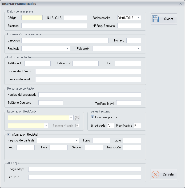
Task: Click the Cancelar red X icon
Action: tap(155, 174)
